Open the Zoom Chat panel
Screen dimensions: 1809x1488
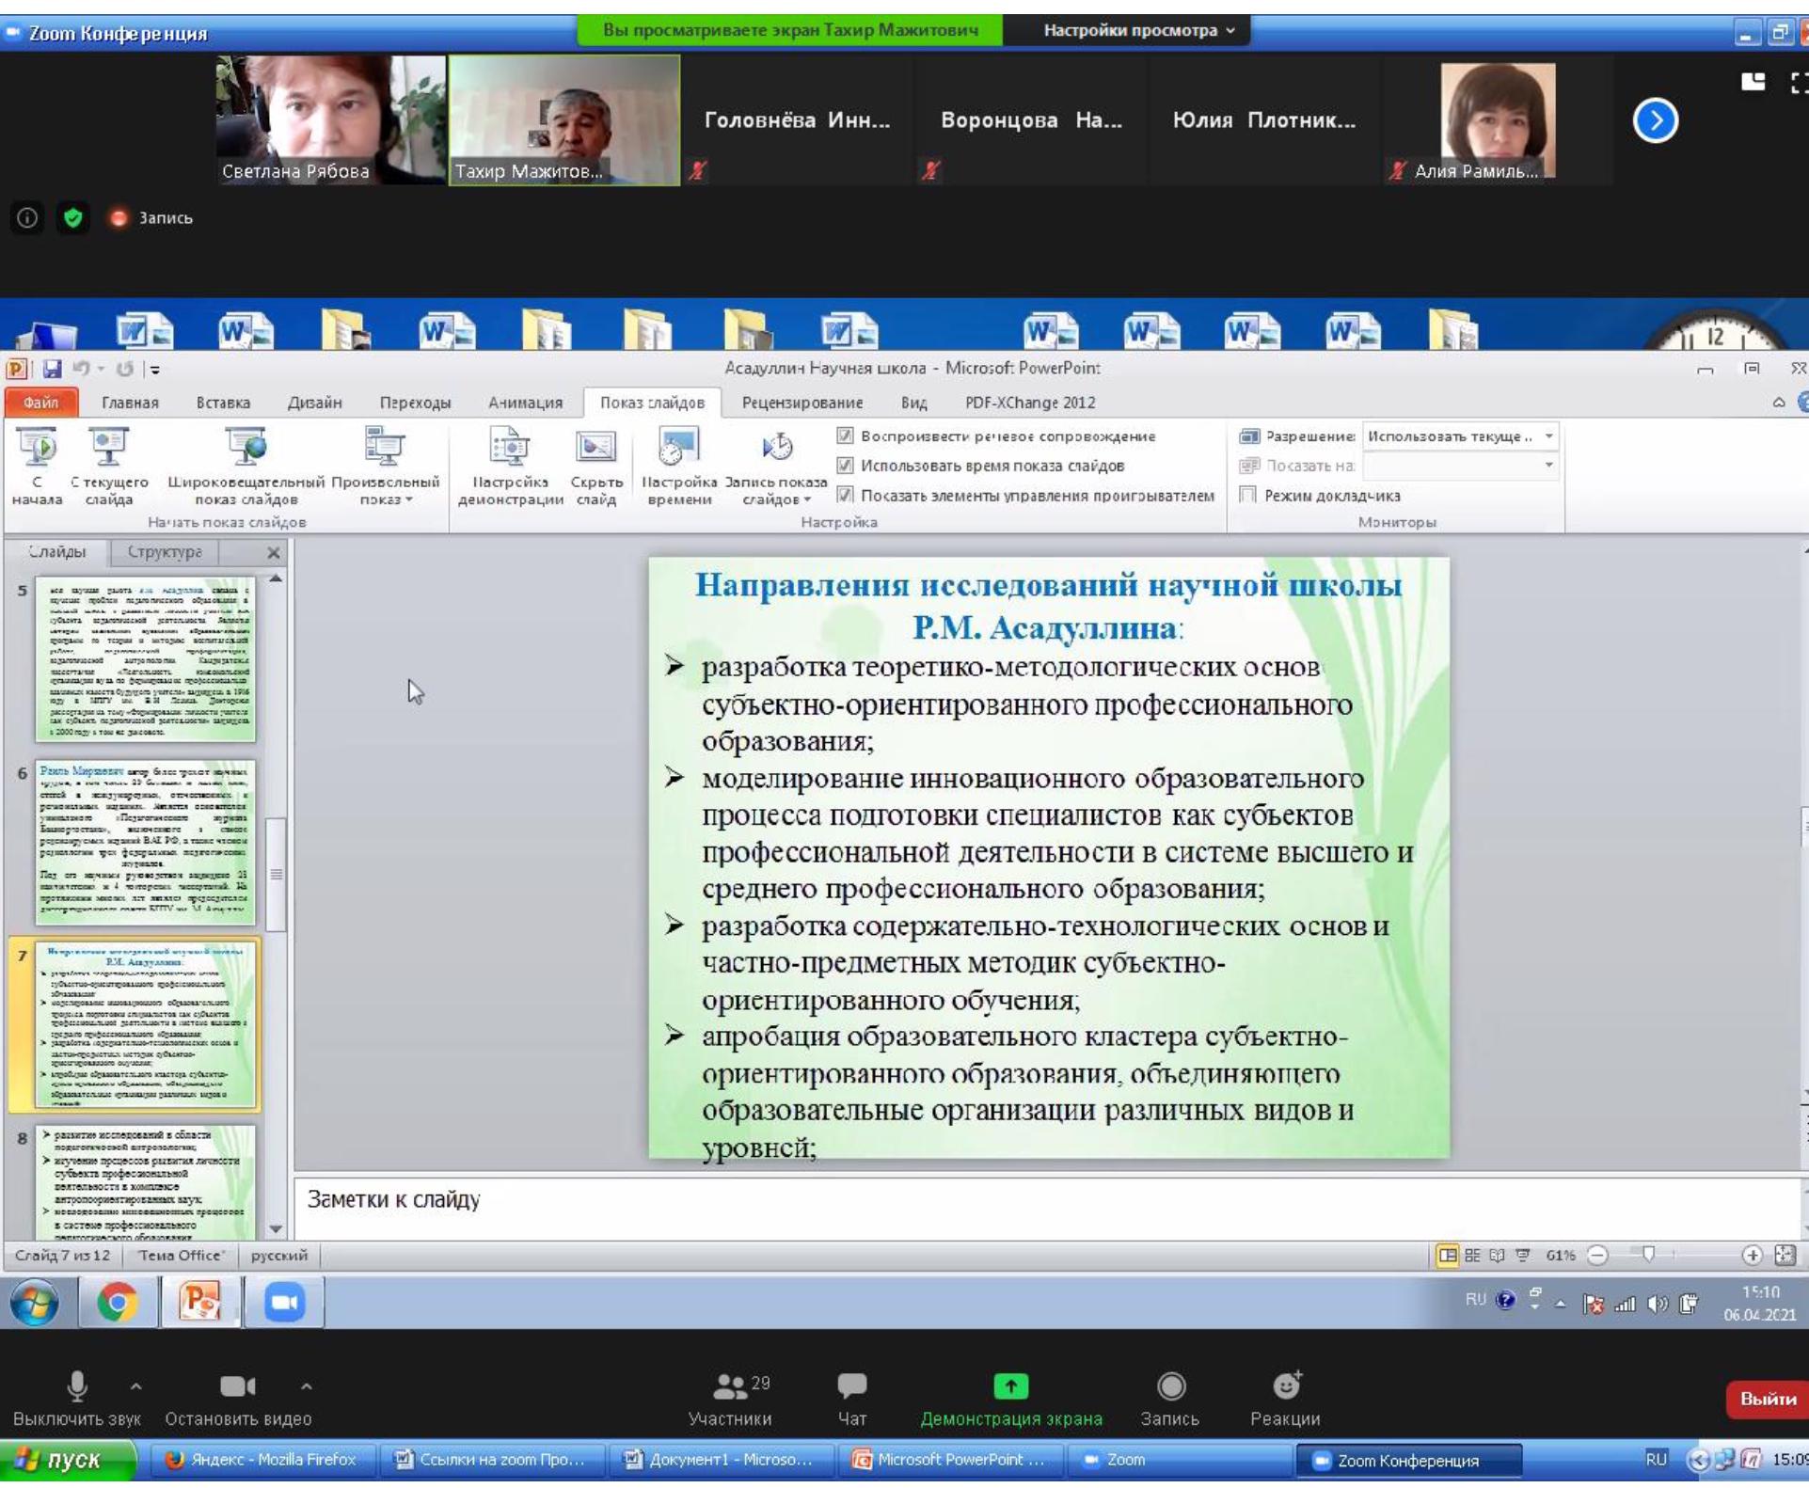coord(851,1385)
